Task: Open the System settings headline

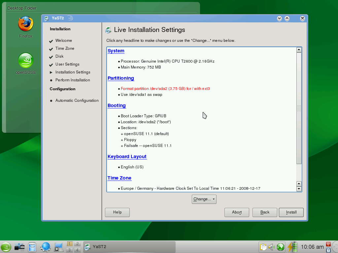Action: (116, 51)
